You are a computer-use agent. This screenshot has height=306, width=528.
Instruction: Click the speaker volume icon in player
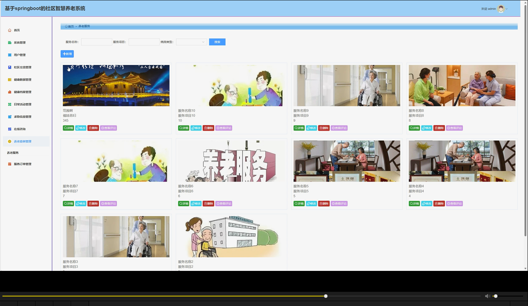pos(487,296)
